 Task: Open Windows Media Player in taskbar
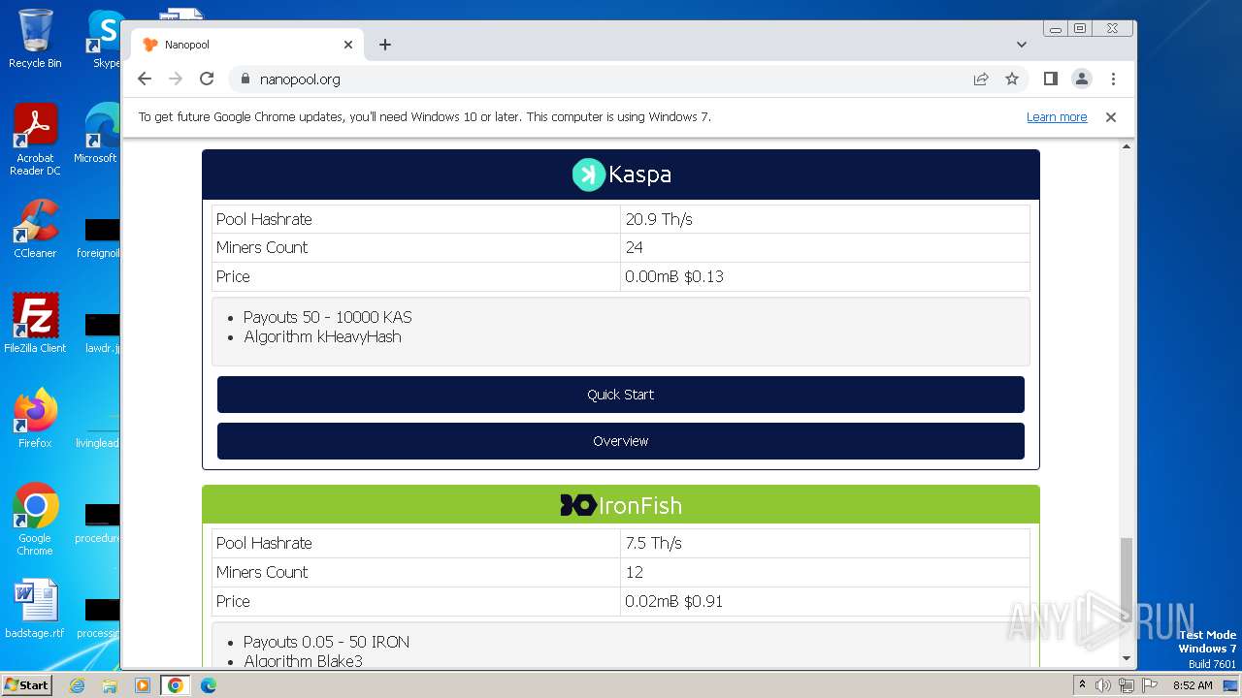click(142, 685)
